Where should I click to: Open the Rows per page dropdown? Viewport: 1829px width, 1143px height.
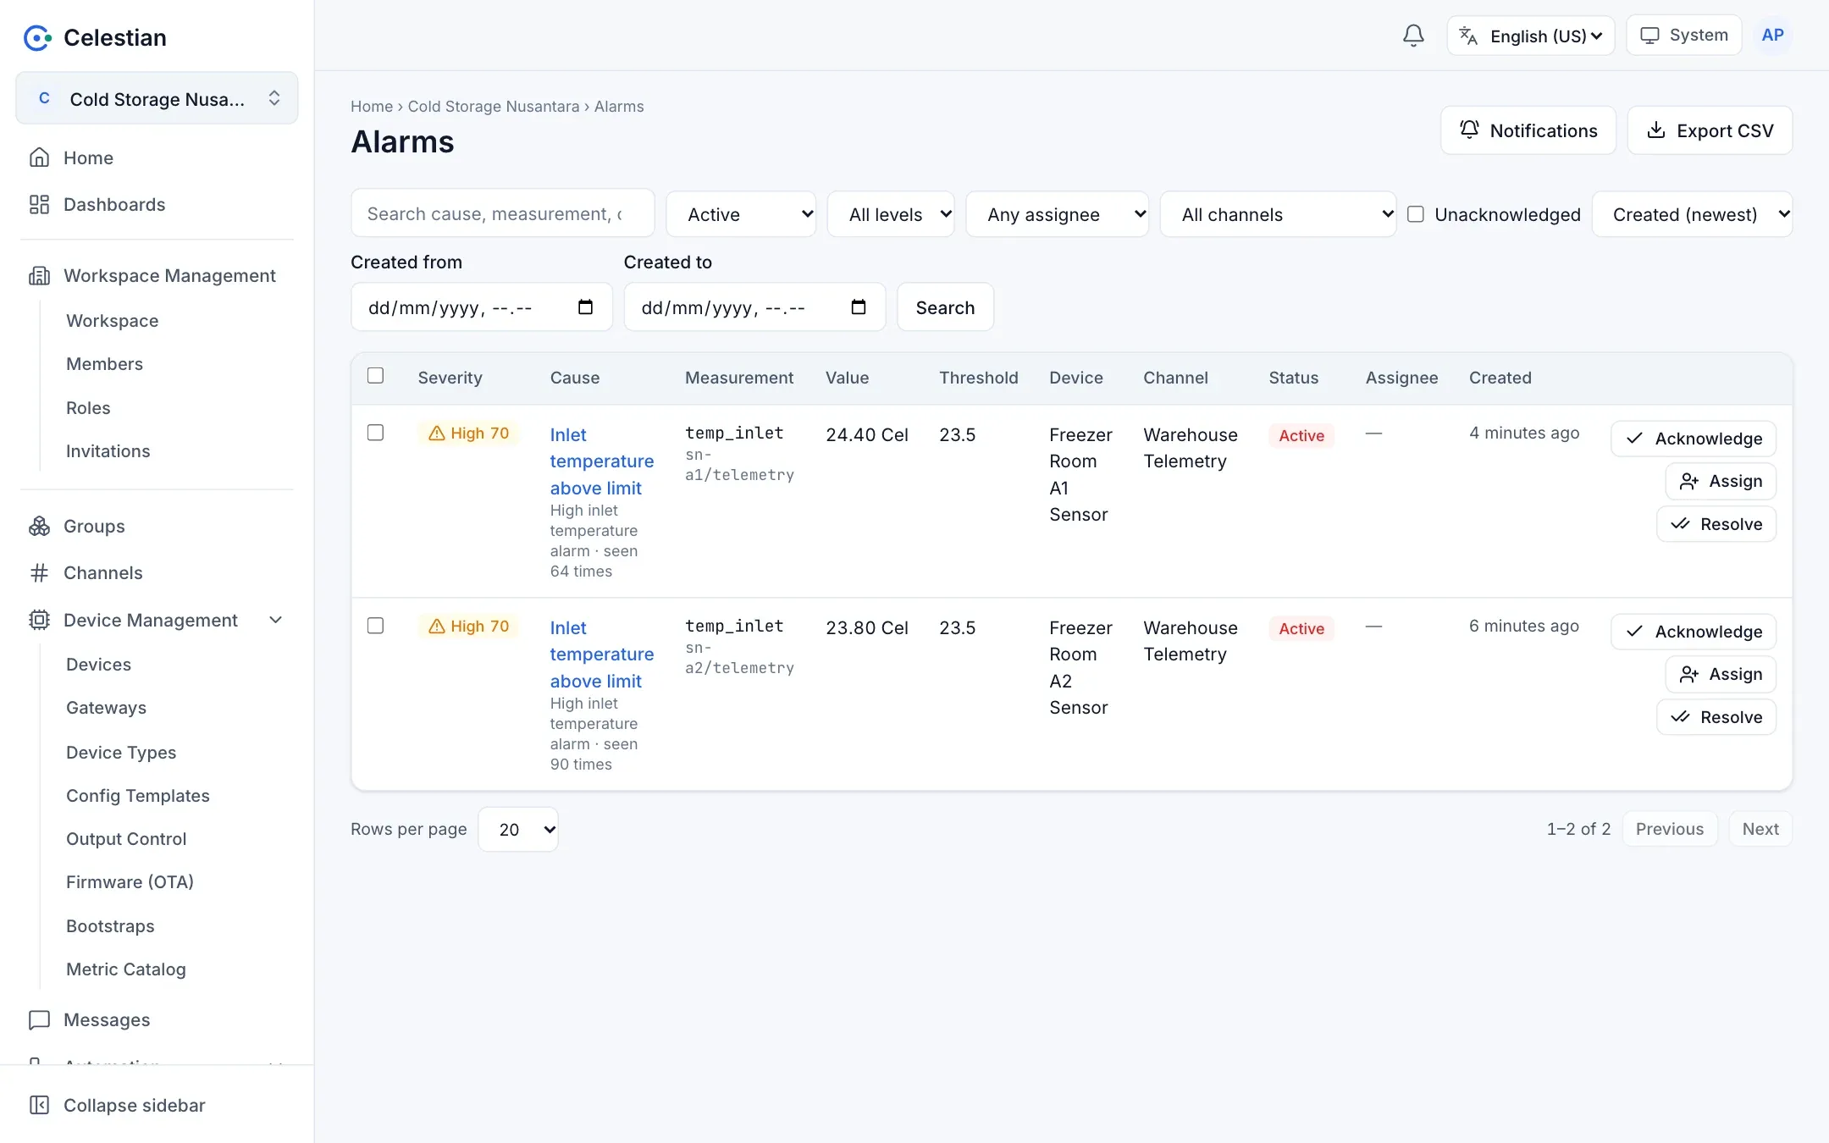[518, 829]
